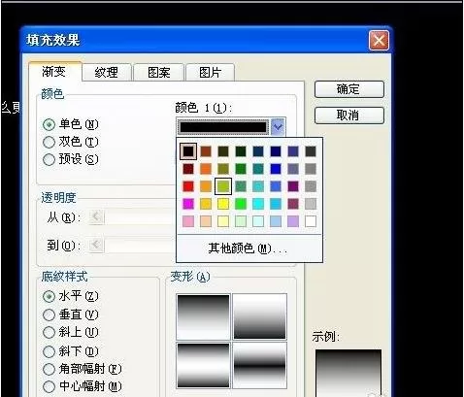This screenshot has height=397, width=464.
Task: Select the sea green swatch
Action: pyautogui.click(x=241, y=186)
